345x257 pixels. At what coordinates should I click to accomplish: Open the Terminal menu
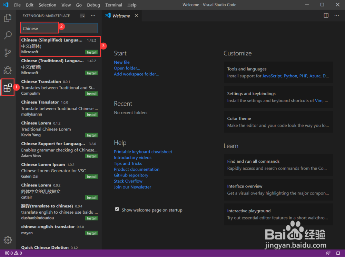[x=114, y=5]
